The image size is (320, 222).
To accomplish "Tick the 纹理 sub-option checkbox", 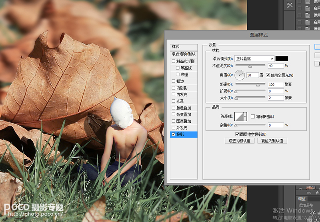I will click(x=178, y=74).
